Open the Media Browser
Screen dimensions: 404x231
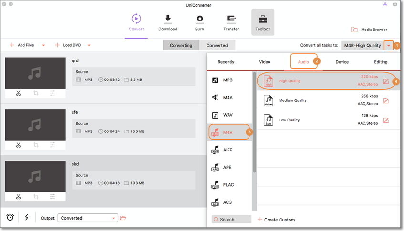point(369,30)
